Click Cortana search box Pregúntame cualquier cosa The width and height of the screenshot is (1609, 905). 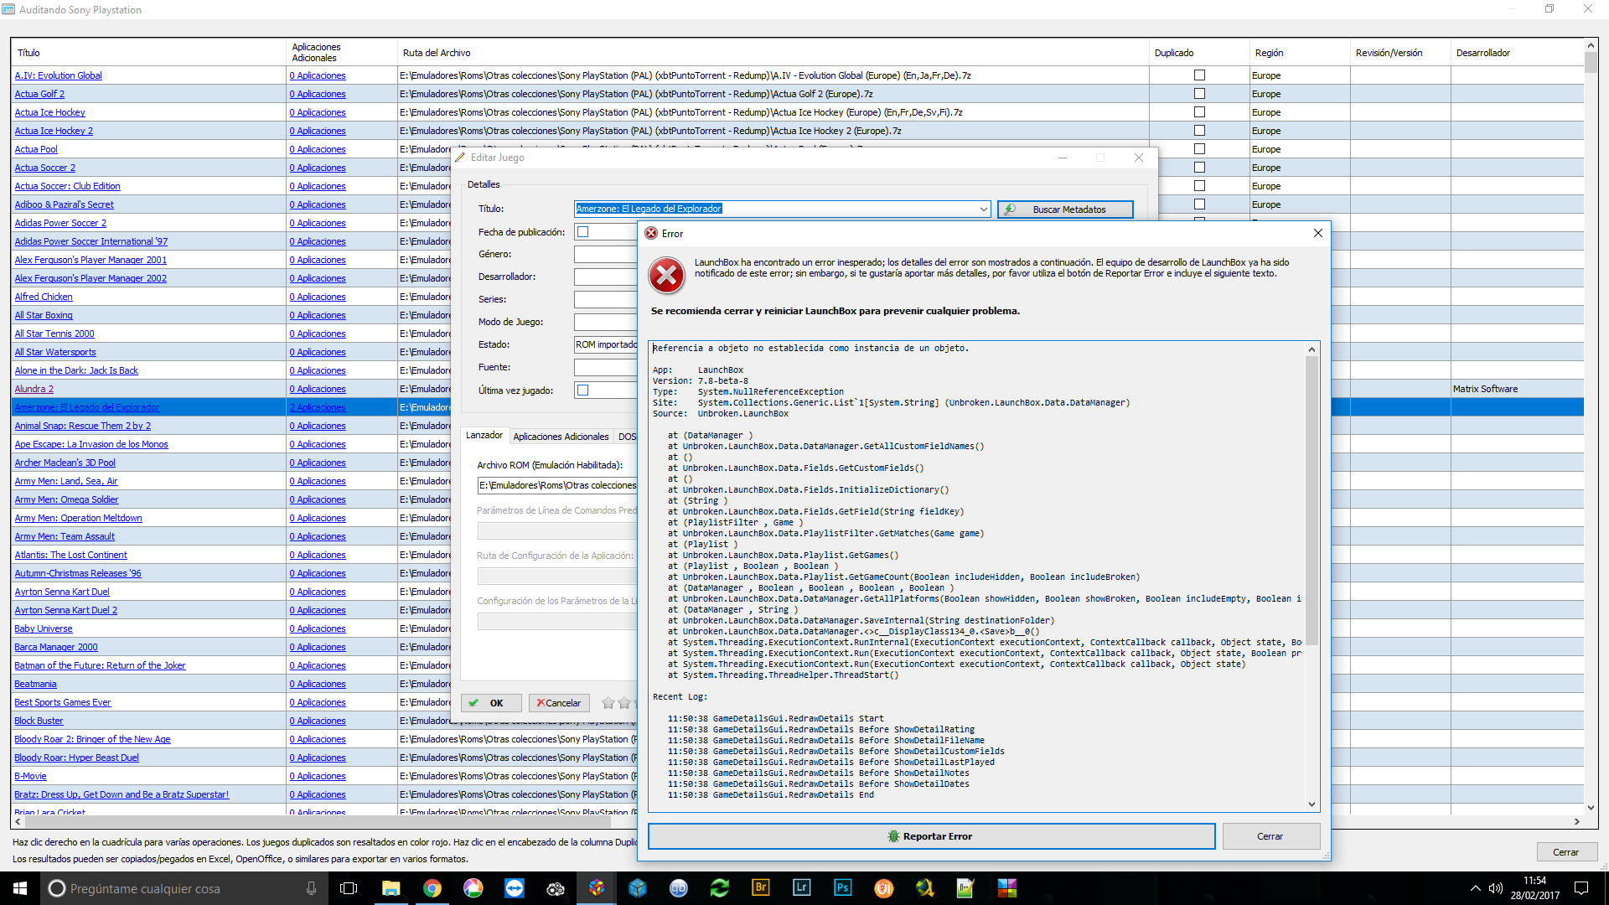tap(181, 888)
